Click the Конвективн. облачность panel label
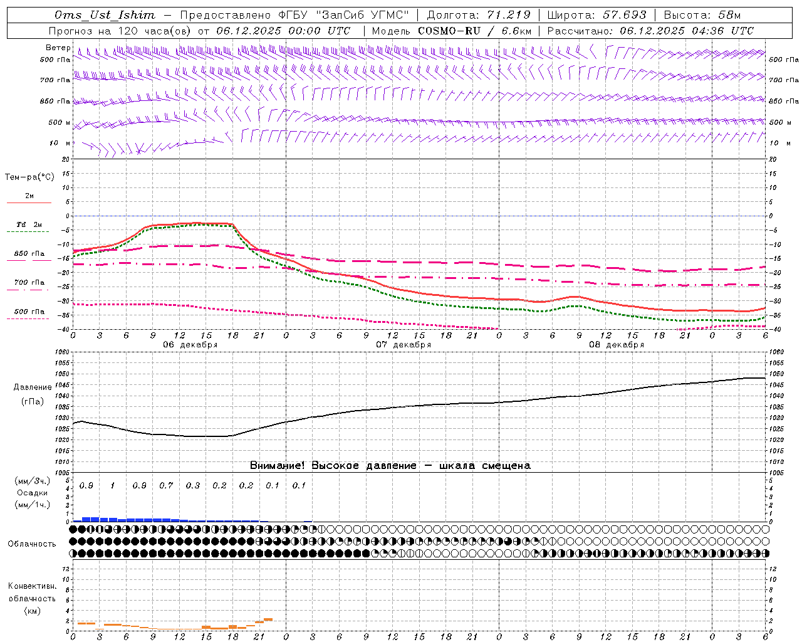 click(32, 598)
